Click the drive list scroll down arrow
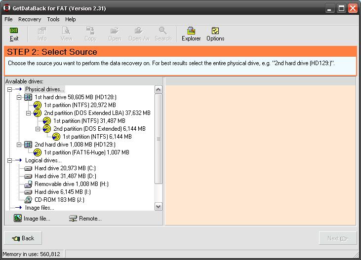Image resolution: width=361 pixels, height=260 pixels. [159, 207]
